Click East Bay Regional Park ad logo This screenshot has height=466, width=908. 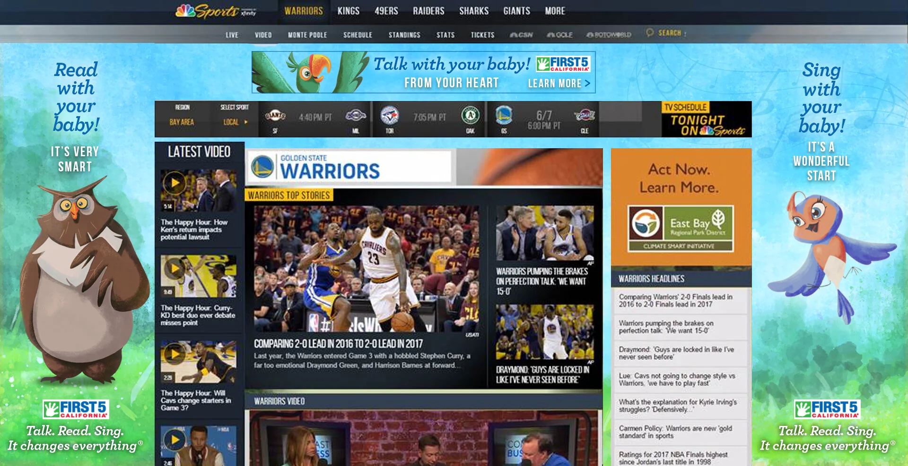tap(681, 229)
